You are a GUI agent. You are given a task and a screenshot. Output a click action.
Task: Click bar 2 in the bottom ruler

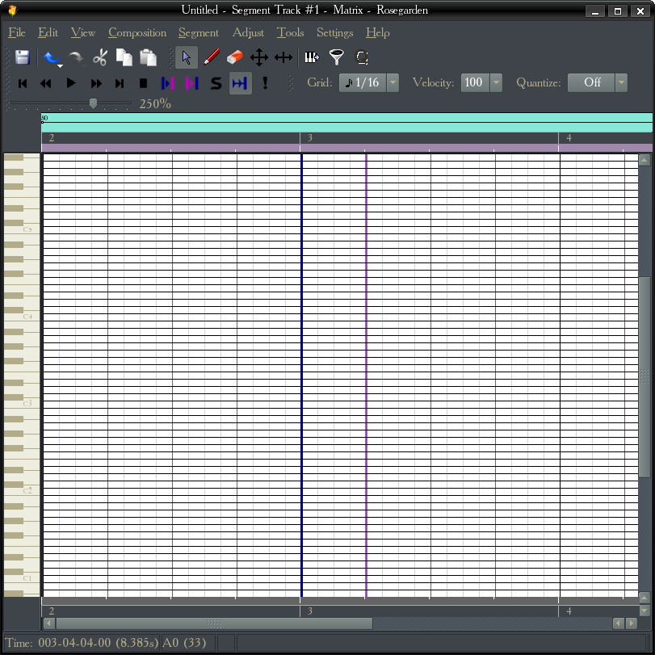coord(52,611)
